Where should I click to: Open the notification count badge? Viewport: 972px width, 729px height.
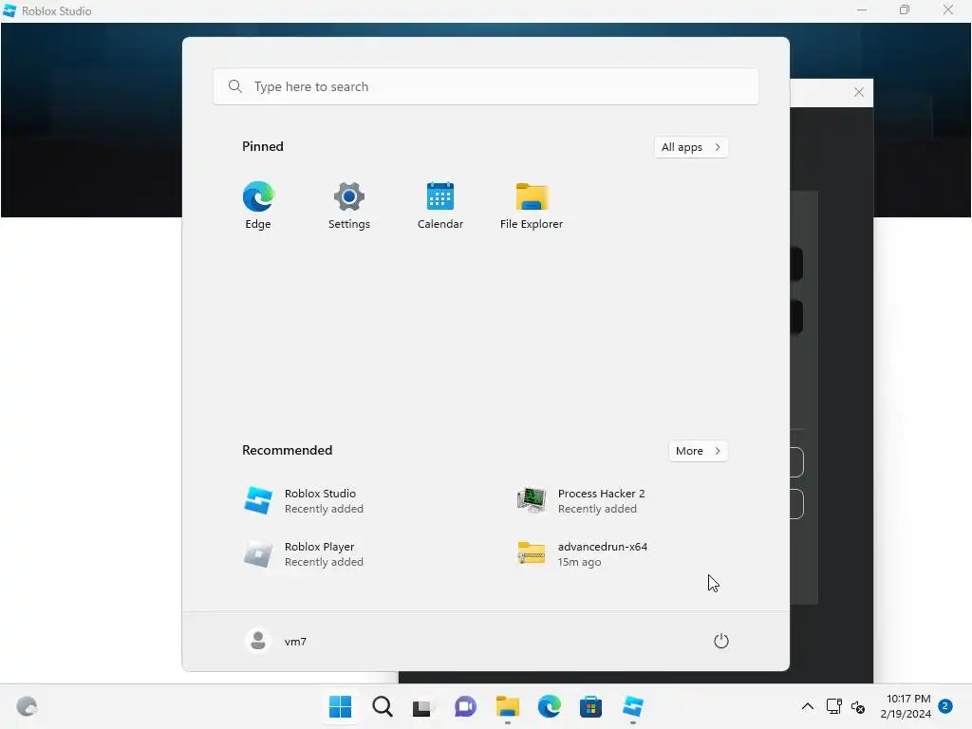tap(945, 706)
